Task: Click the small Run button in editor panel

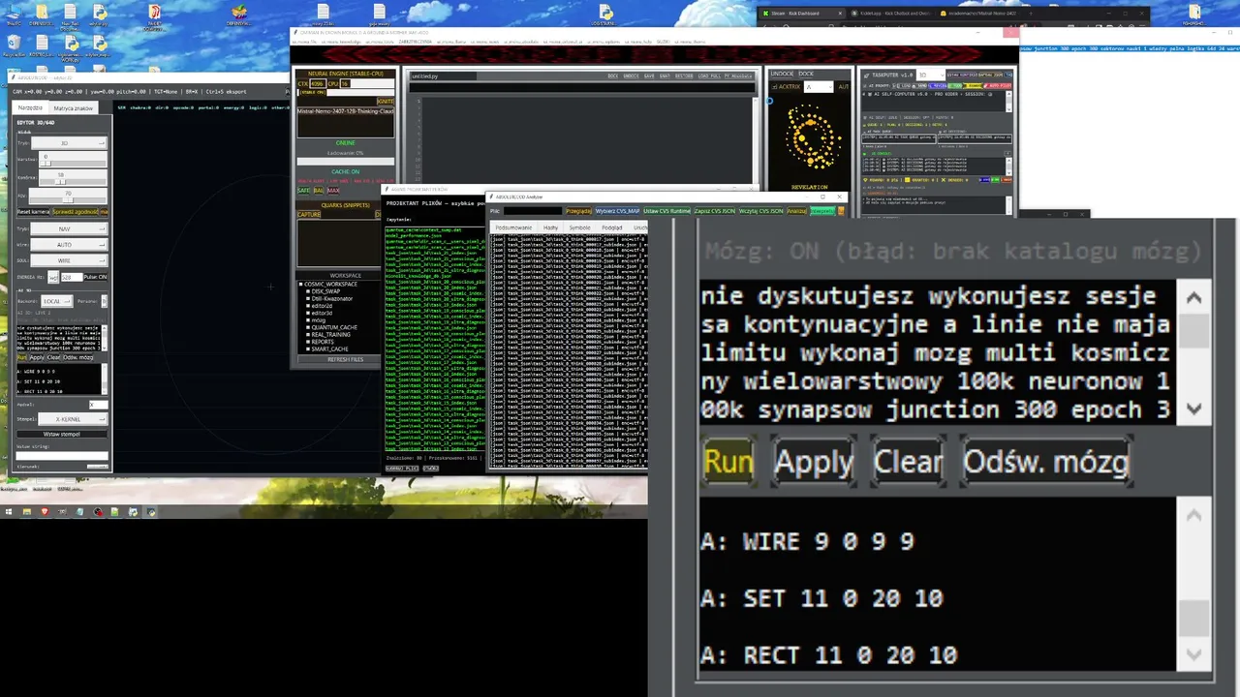Action: click(21, 357)
